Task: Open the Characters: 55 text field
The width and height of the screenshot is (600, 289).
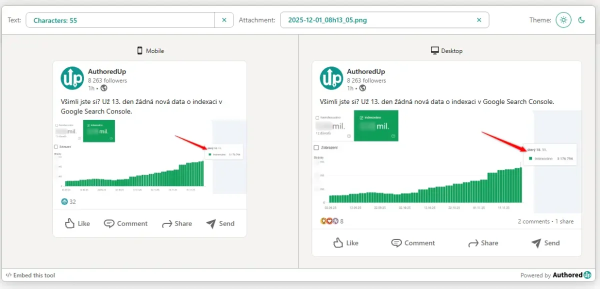Action: point(120,20)
